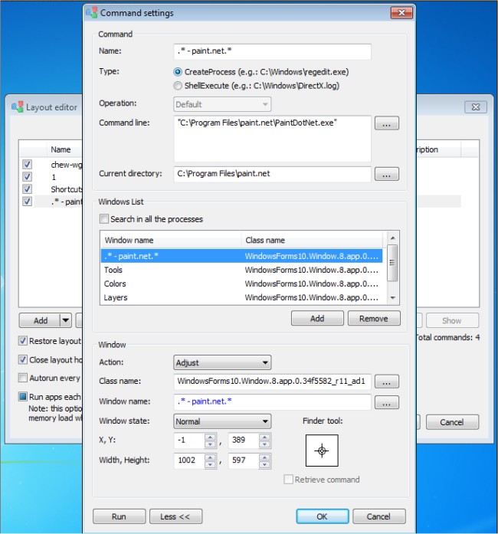Image resolution: width=498 pixels, height=534 pixels.
Task: Click Add button in Layout editor
Action: [40, 320]
